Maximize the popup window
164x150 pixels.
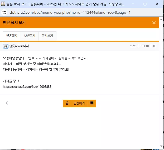click(145, 4)
